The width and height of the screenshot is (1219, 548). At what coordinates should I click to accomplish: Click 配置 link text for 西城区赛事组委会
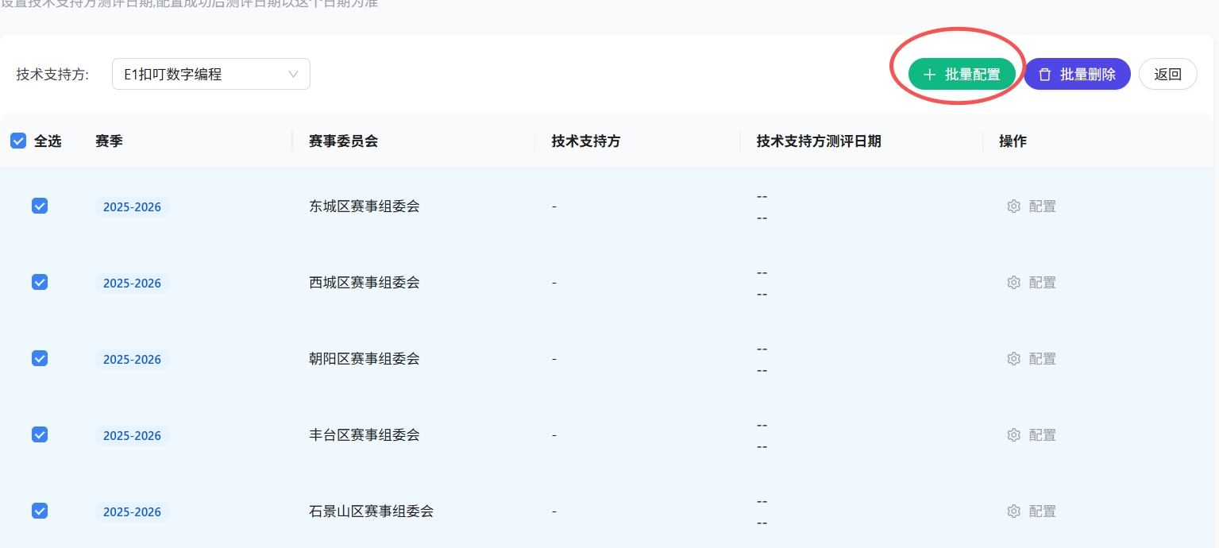pos(1042,283)
